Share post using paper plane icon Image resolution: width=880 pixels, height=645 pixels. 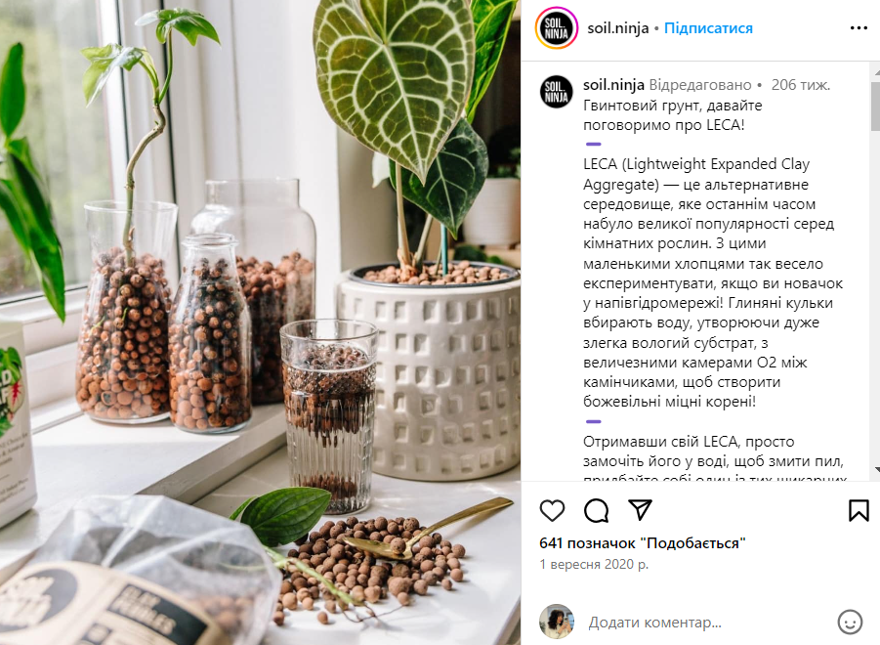point(640,510)
